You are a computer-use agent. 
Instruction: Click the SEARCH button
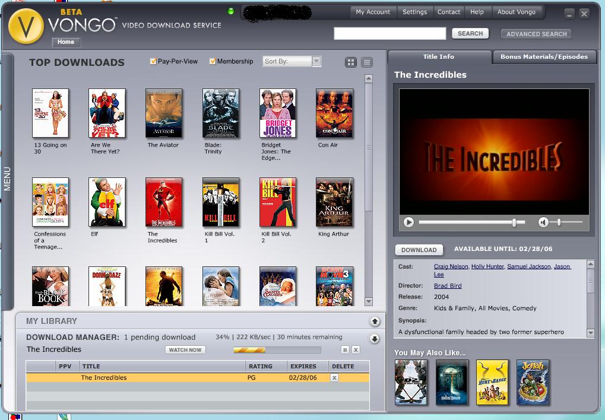coord(470,34)
